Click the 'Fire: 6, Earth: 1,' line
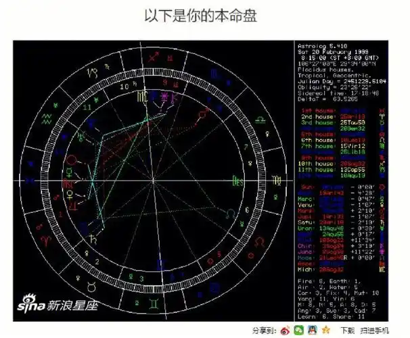Screen dimensions: 410x338 tap(329, 281)
